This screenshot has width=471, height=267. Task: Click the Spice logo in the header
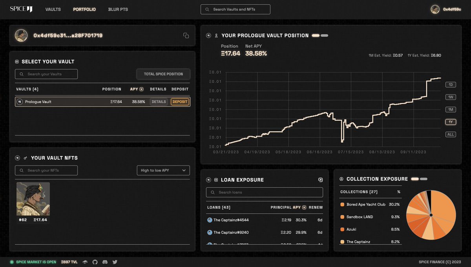21,9
